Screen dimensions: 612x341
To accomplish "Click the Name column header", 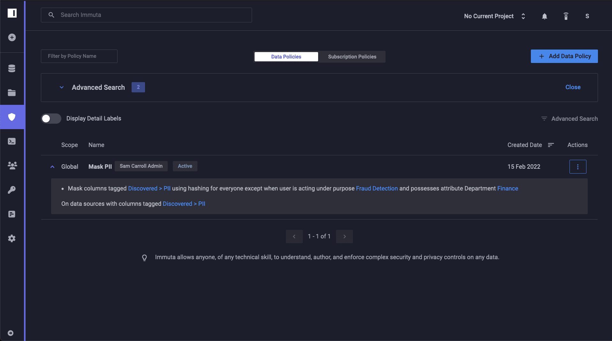I will click(96, 145).
